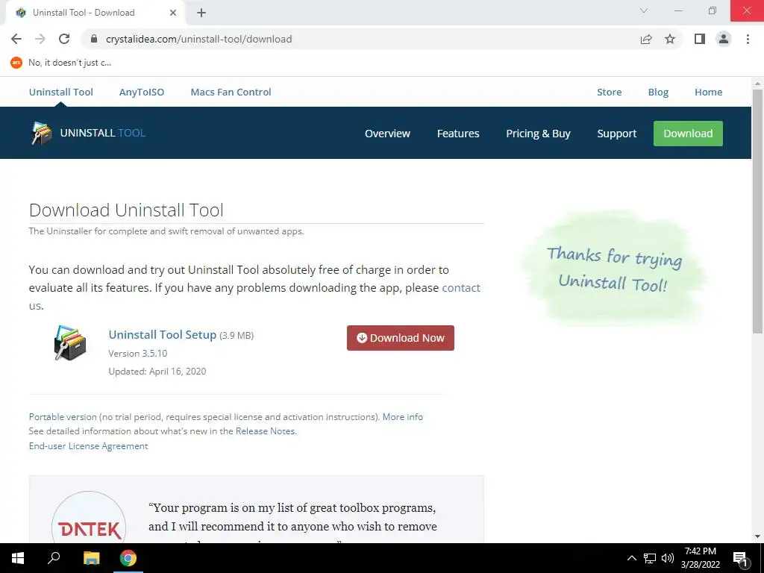Open the Portable version link
The height and width of the screenshot is (573, 764).
click(x=63, y=416)
